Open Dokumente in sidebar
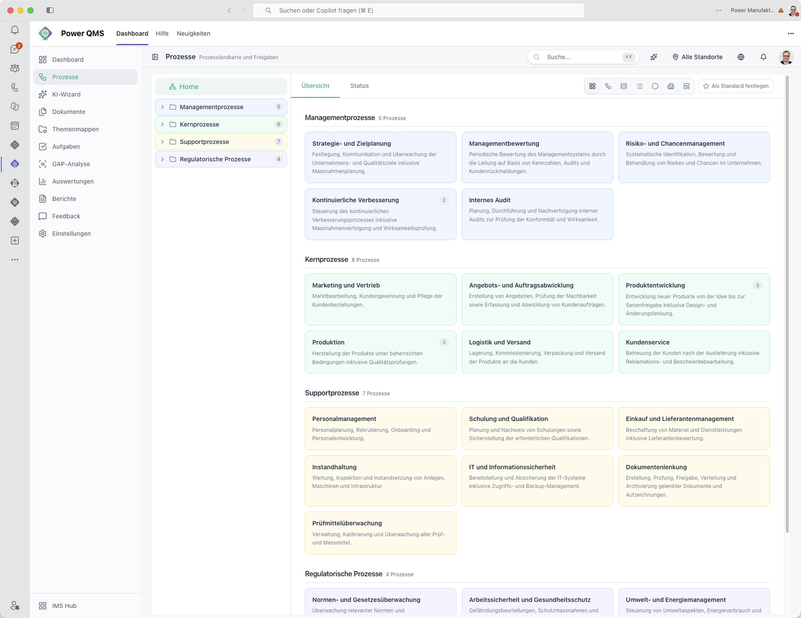The height and width of the screenshot is (618, 801). point(85,112)
